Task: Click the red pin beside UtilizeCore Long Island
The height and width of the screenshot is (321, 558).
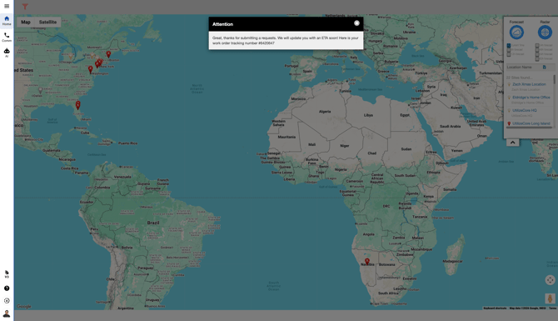Action: [x=509, y=123]
